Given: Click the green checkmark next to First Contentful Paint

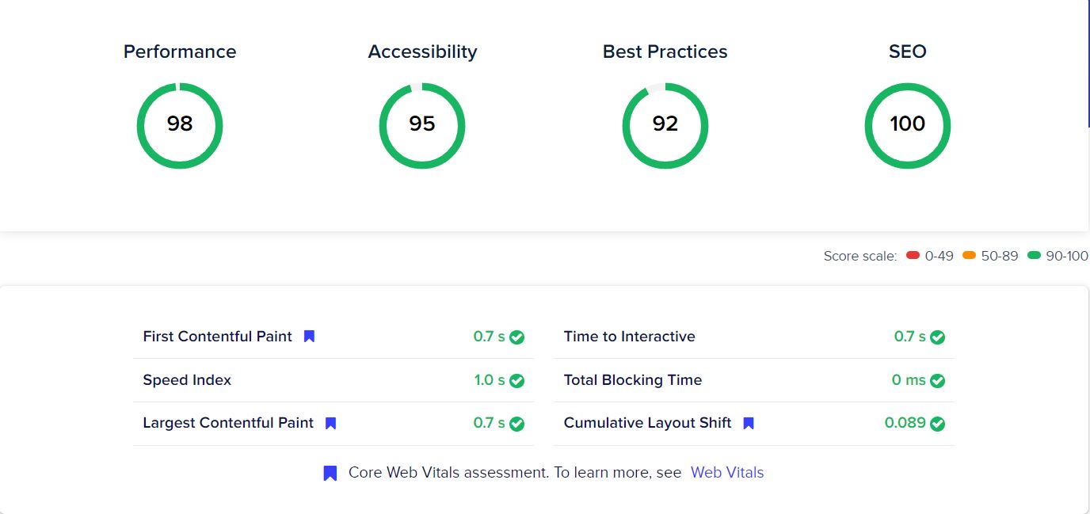Looking at the screenshot, I should coord(517,336).
